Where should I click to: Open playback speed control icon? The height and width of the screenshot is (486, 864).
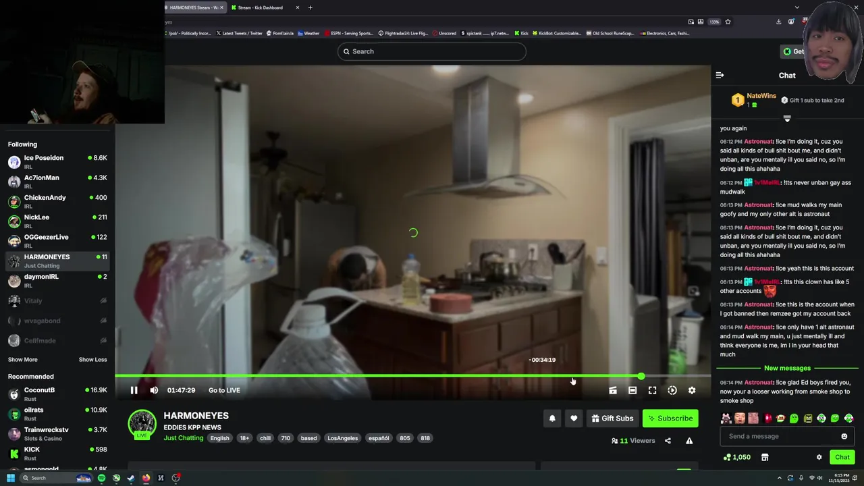[x=672, y=390]
